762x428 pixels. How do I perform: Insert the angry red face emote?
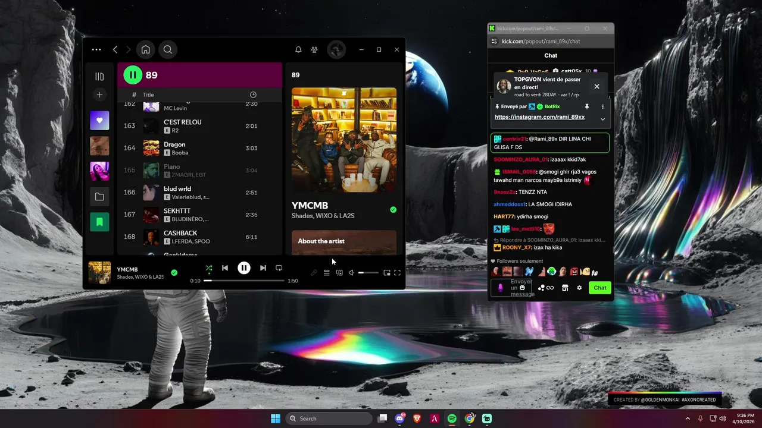(574, 272)
